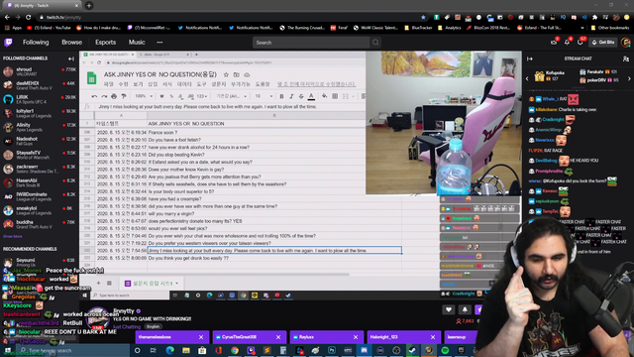Open buddha's channel in sidebar
The width and height of the screenshot is (634, 357).
pyautogui.click(x=40, y=224)
